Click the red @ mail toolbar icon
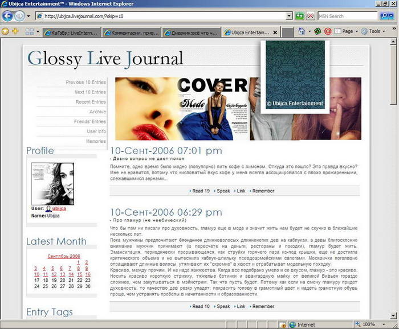 328,31
